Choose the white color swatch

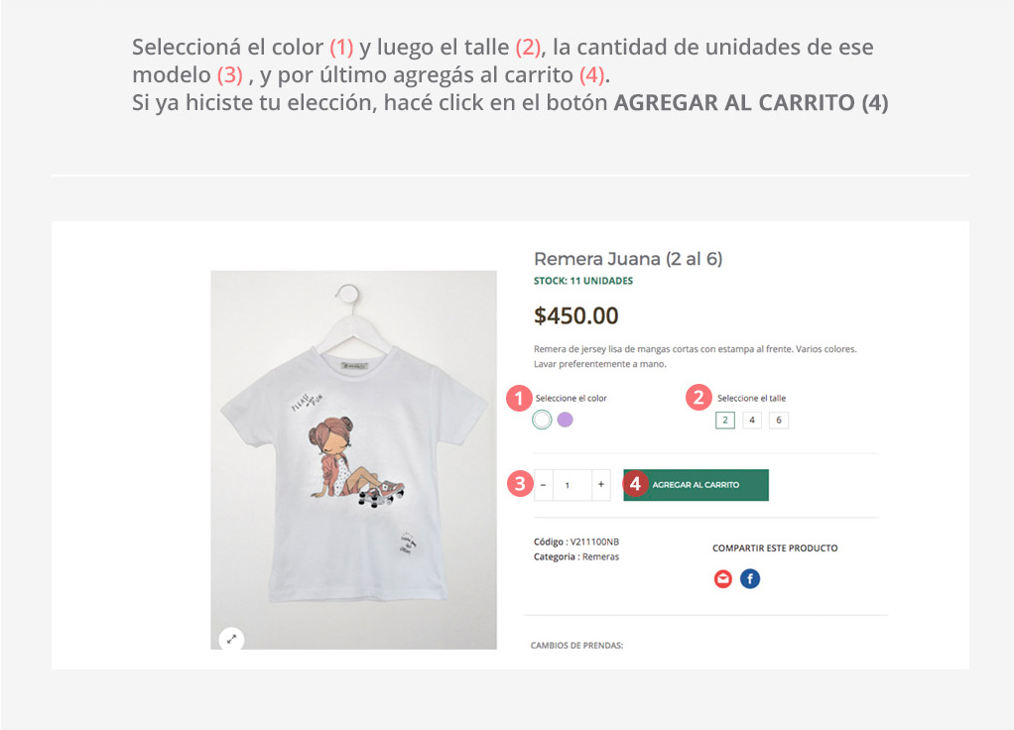[542, 420]
